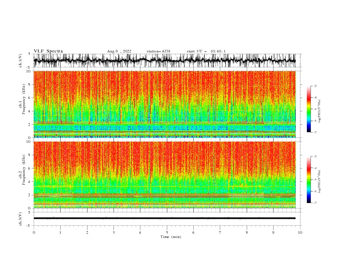The image size is (338, 261).
Task: Click the time axis tick label '9'
Action: 273,232
